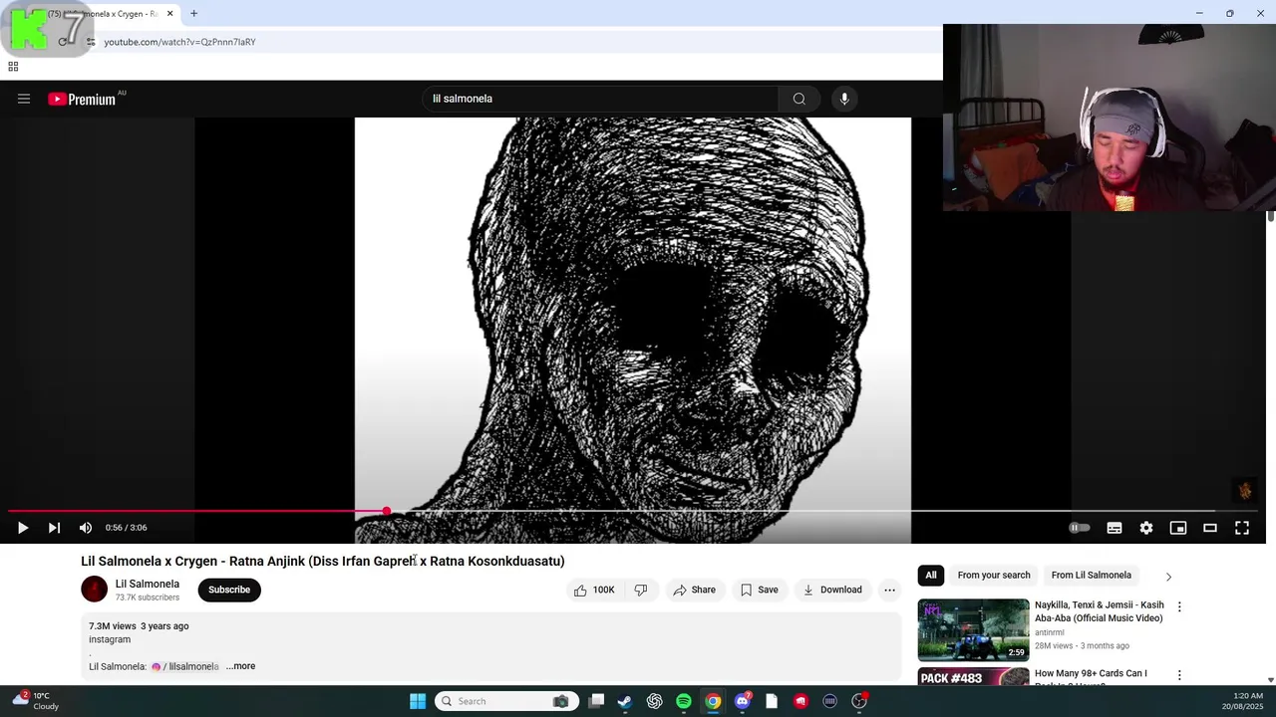Select the 'All' filter chip

pyautogui.click(x=931, y=575)
